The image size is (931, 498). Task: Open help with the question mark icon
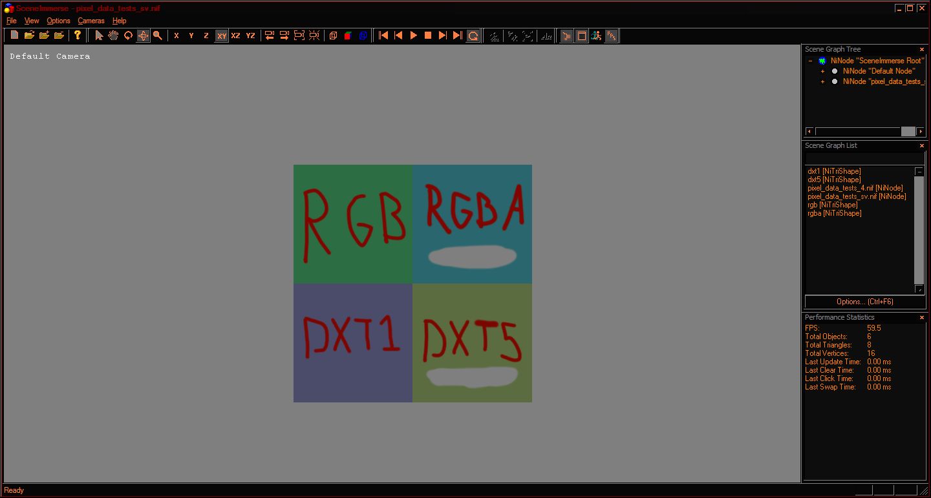coord(78,36)
